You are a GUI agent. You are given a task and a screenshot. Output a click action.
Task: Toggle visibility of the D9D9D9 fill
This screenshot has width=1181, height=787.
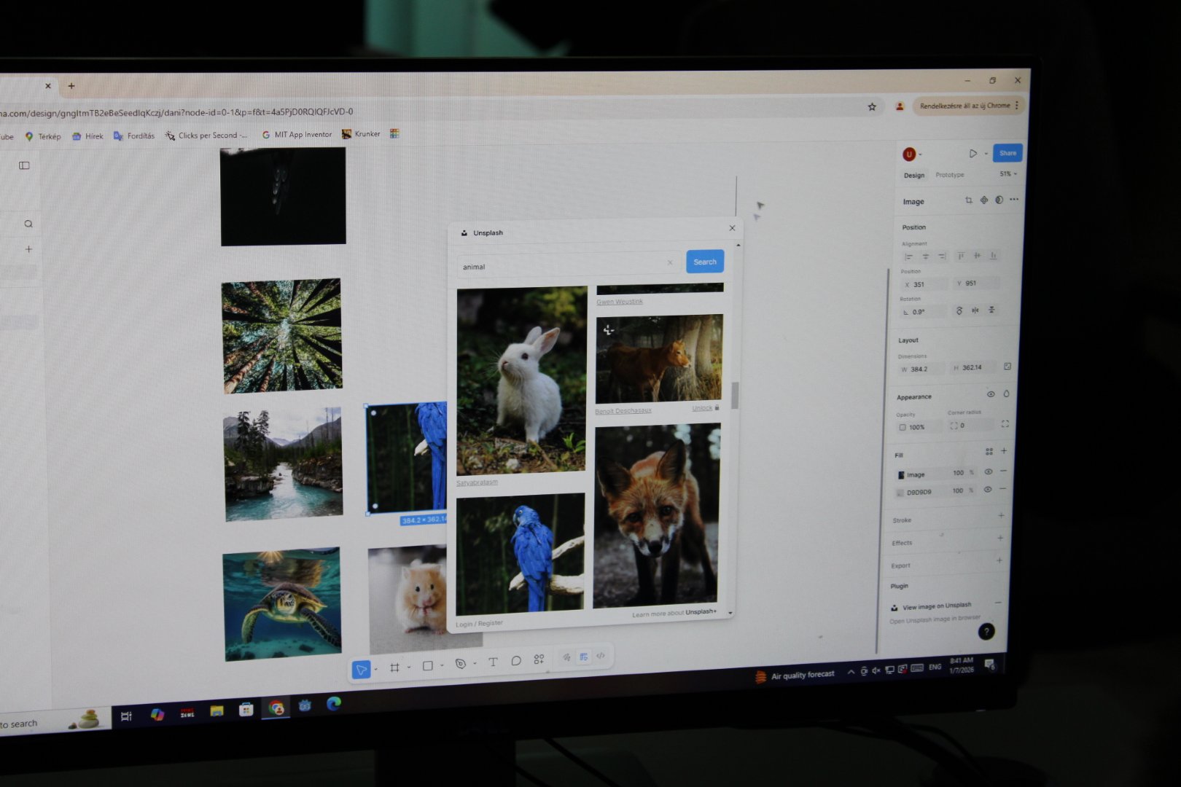[987, 490]
